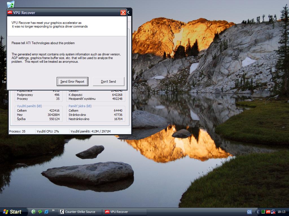Screen dimensions: 289x216
Task: Click the "Mezipaměť systému" value 492248
Action: pyautogui.click(x=117, y=99)
